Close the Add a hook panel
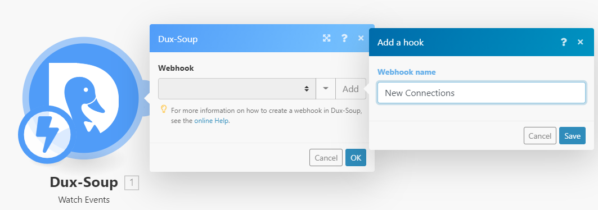598x210 pixels. (581, 42)
